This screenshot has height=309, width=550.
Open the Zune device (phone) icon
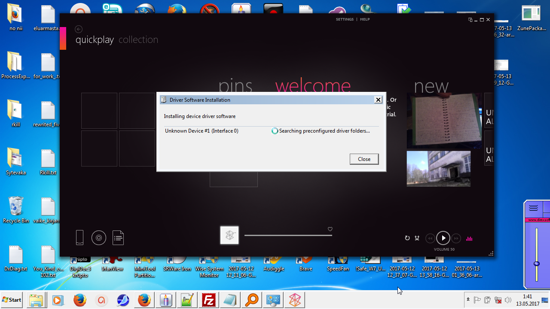[79, 237]
